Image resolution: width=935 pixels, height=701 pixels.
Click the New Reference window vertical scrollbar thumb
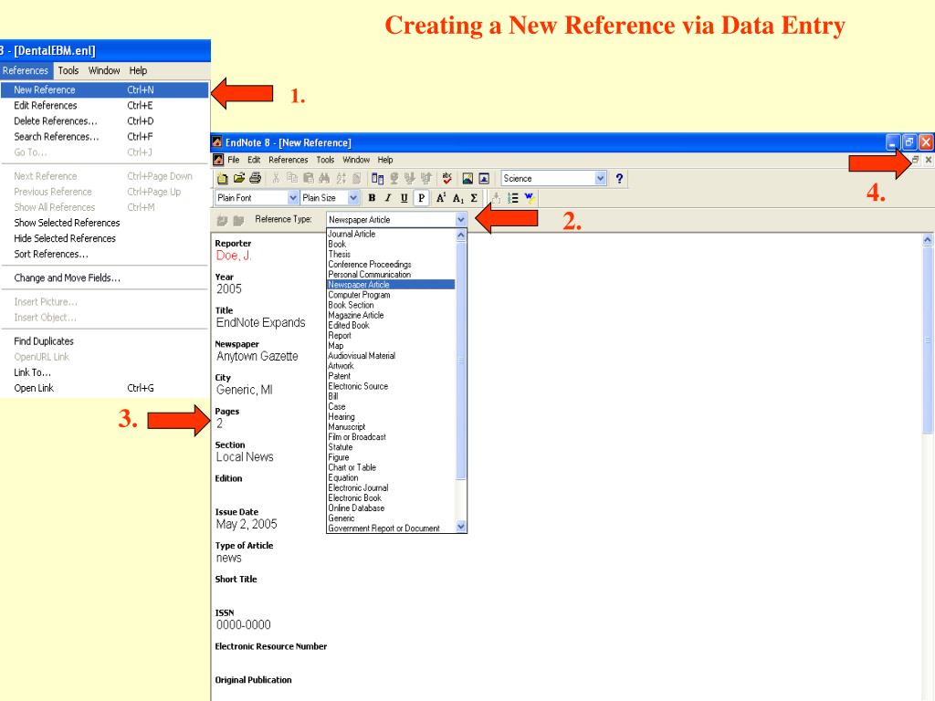[928, 340]
